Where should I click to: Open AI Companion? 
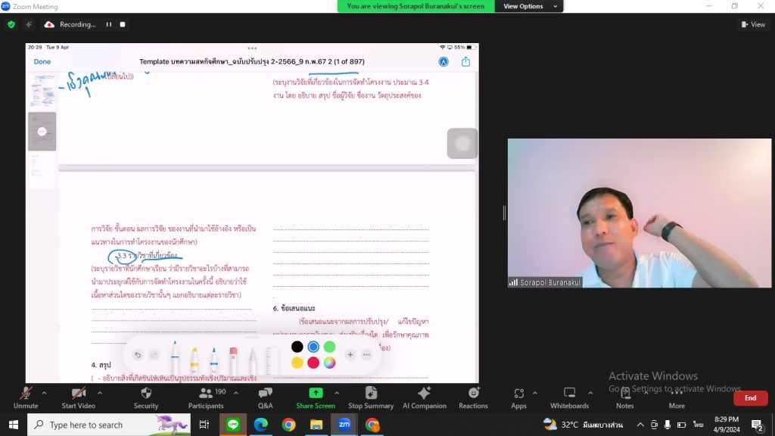(x=424, y=398)
